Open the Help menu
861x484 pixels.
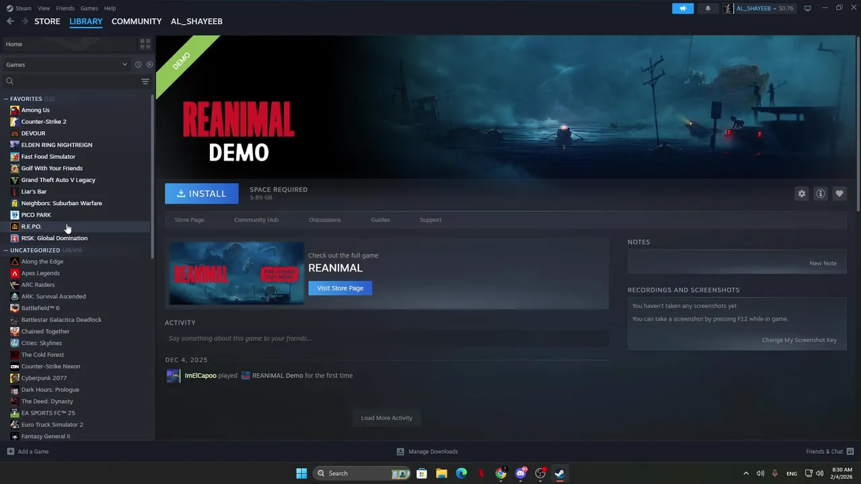point(110,8)
